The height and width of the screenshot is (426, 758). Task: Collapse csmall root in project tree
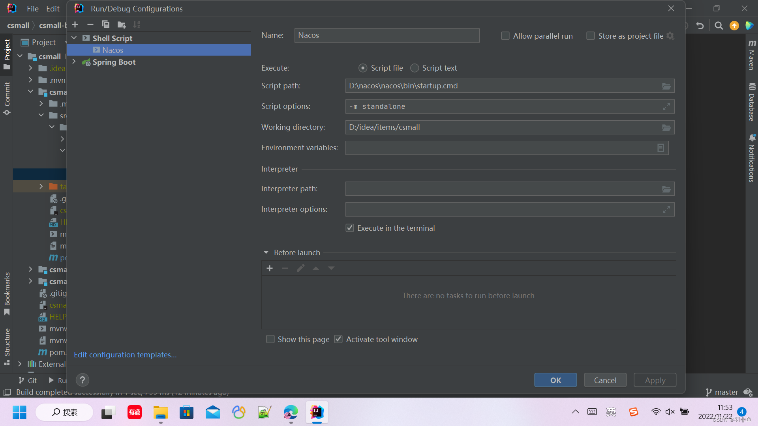click(20, 56)
